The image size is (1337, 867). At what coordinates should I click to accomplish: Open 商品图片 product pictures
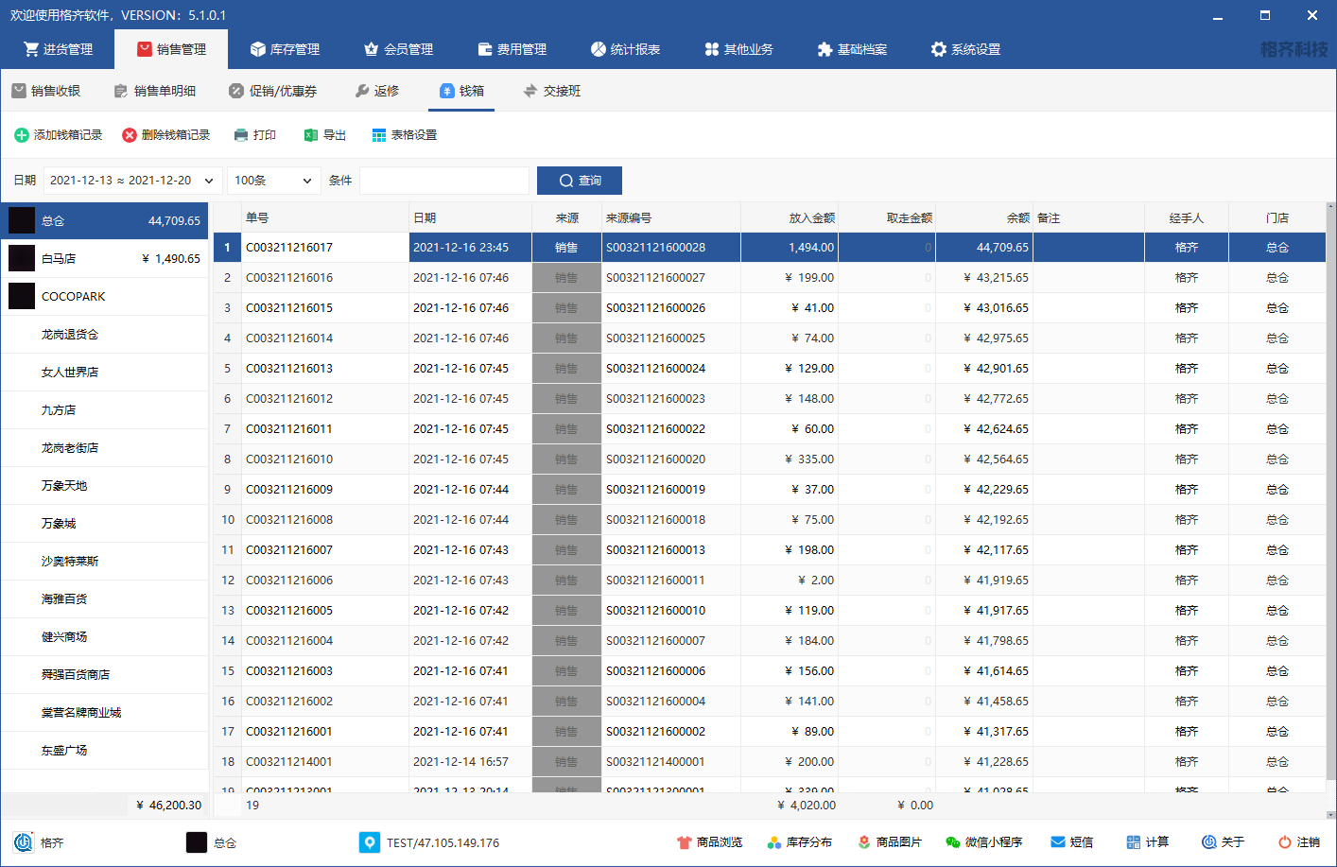point(889,842)
